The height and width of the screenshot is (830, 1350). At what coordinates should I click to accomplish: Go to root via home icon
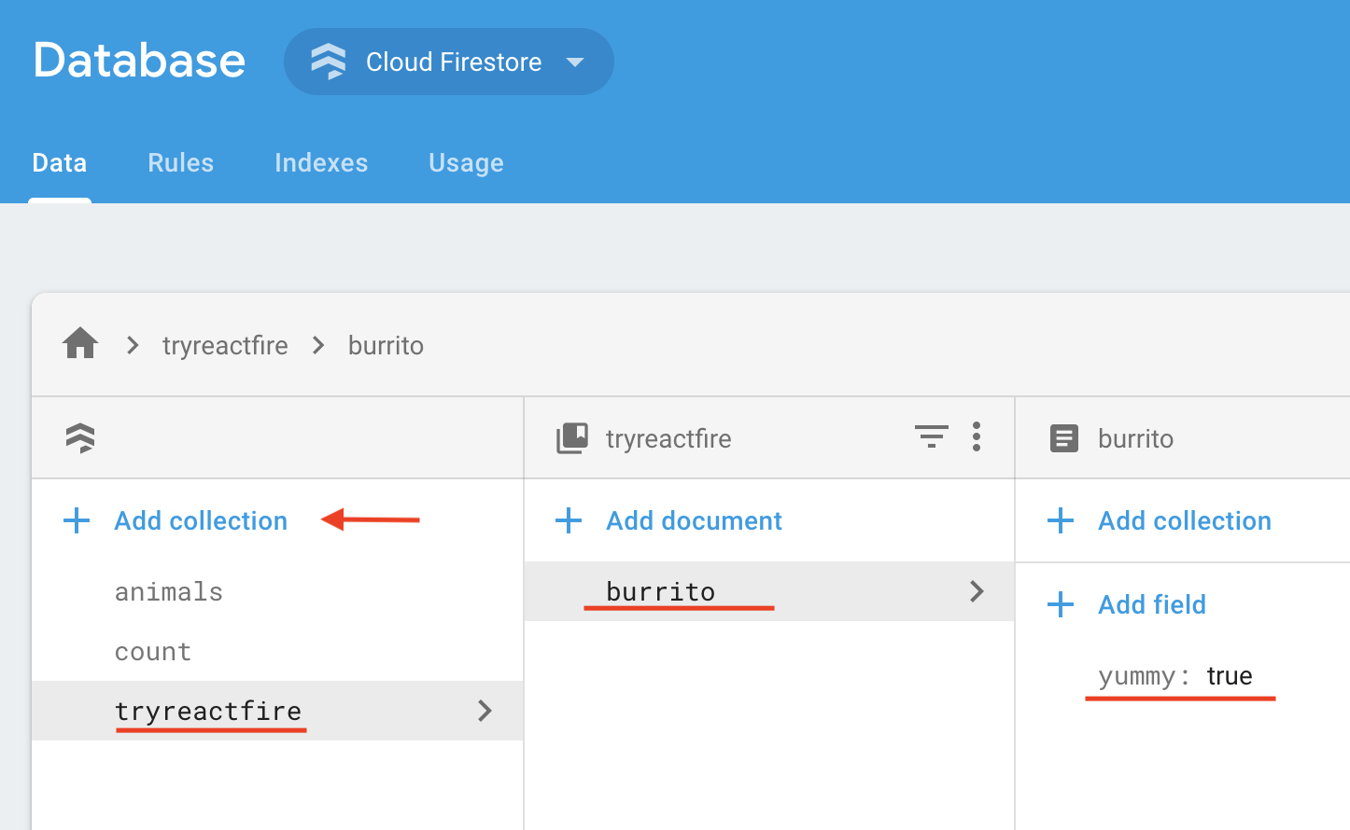coord(80,344)
